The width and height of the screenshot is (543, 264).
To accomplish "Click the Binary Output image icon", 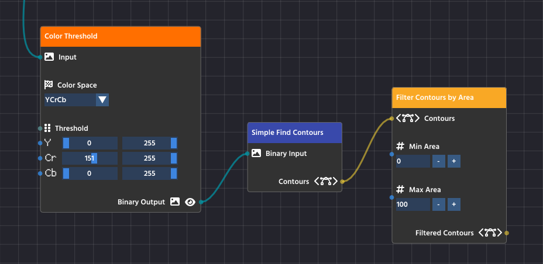I will click(174, 202).
